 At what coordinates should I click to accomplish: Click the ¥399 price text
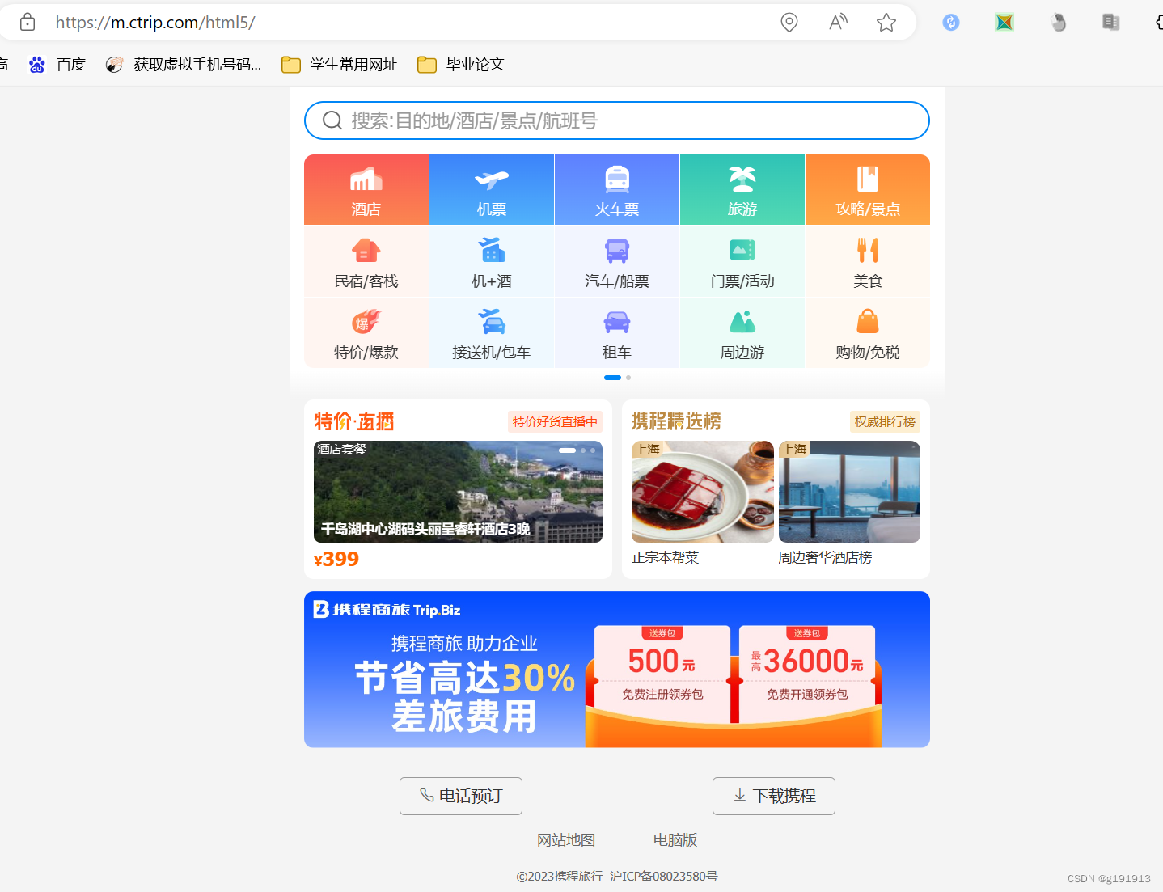point(336,559)
